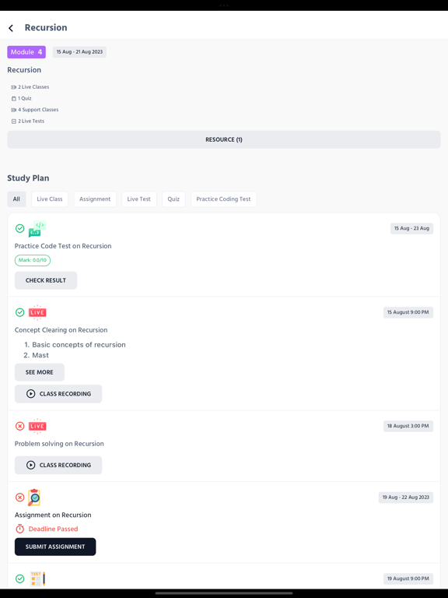Screen dimensions: 448x598
Task: Click red cross icon for Assignment on Recursion
Action: [x=19, y=498]
